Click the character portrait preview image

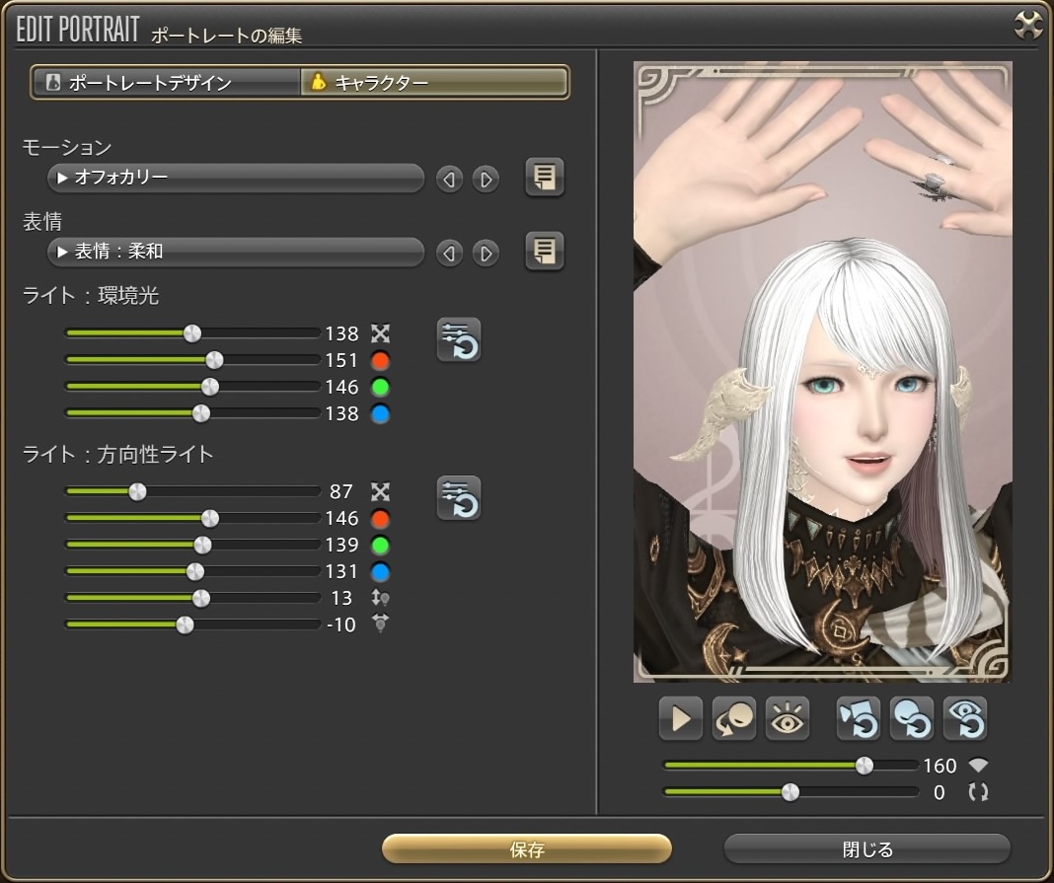coord(822,373)
